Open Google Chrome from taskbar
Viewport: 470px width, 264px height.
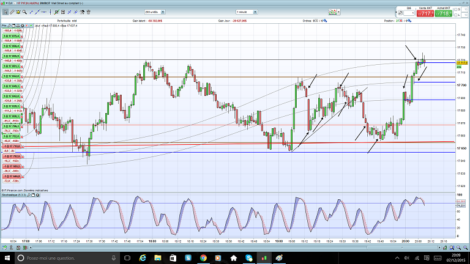pos(203,258)
